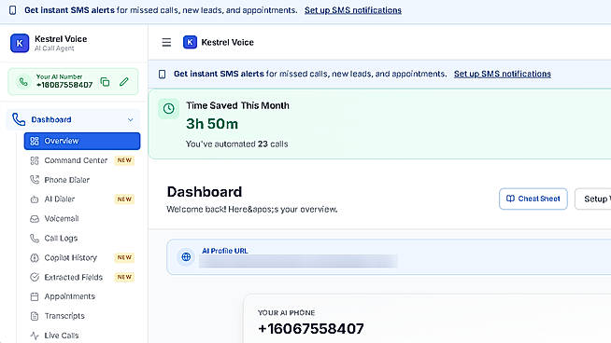Click the phone icon in the inner SMS banner

tap(163, 74)
